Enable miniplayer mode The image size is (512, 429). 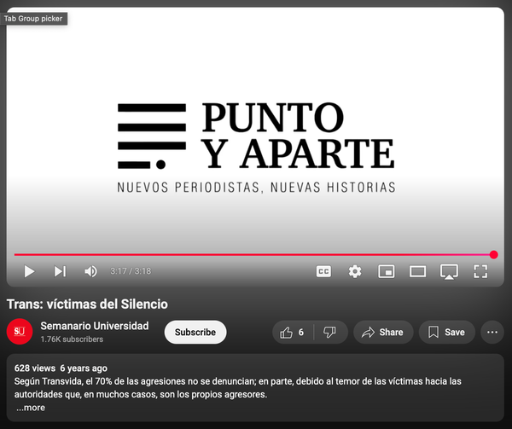pyautogui.click(x=387, y=271)
